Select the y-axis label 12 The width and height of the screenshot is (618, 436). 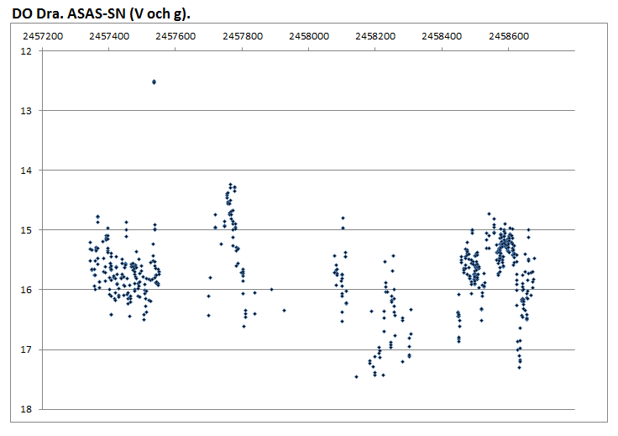[24, 51]
